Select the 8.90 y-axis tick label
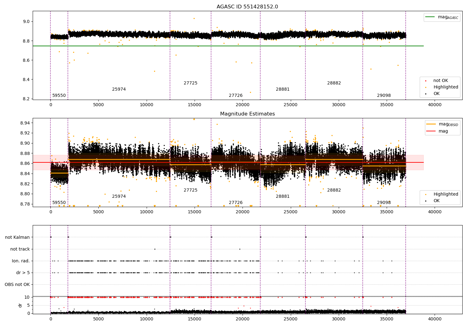 pyautogui.click(x=25, y=143)
